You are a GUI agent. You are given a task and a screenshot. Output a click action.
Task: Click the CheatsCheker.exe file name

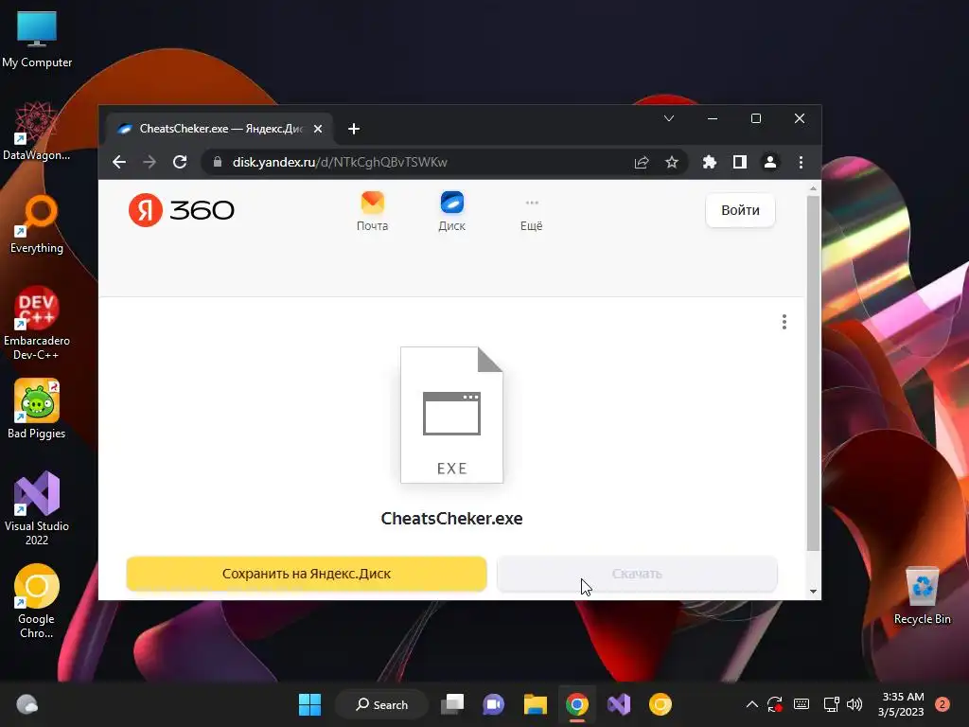[x=451, y=518]
